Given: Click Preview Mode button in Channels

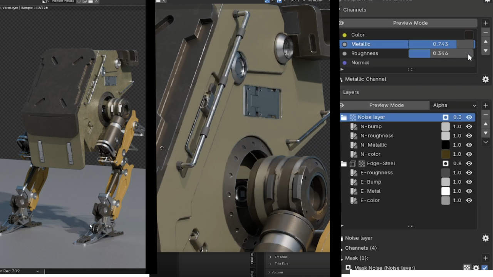Looking at the screenshot, I should point(410,23).
